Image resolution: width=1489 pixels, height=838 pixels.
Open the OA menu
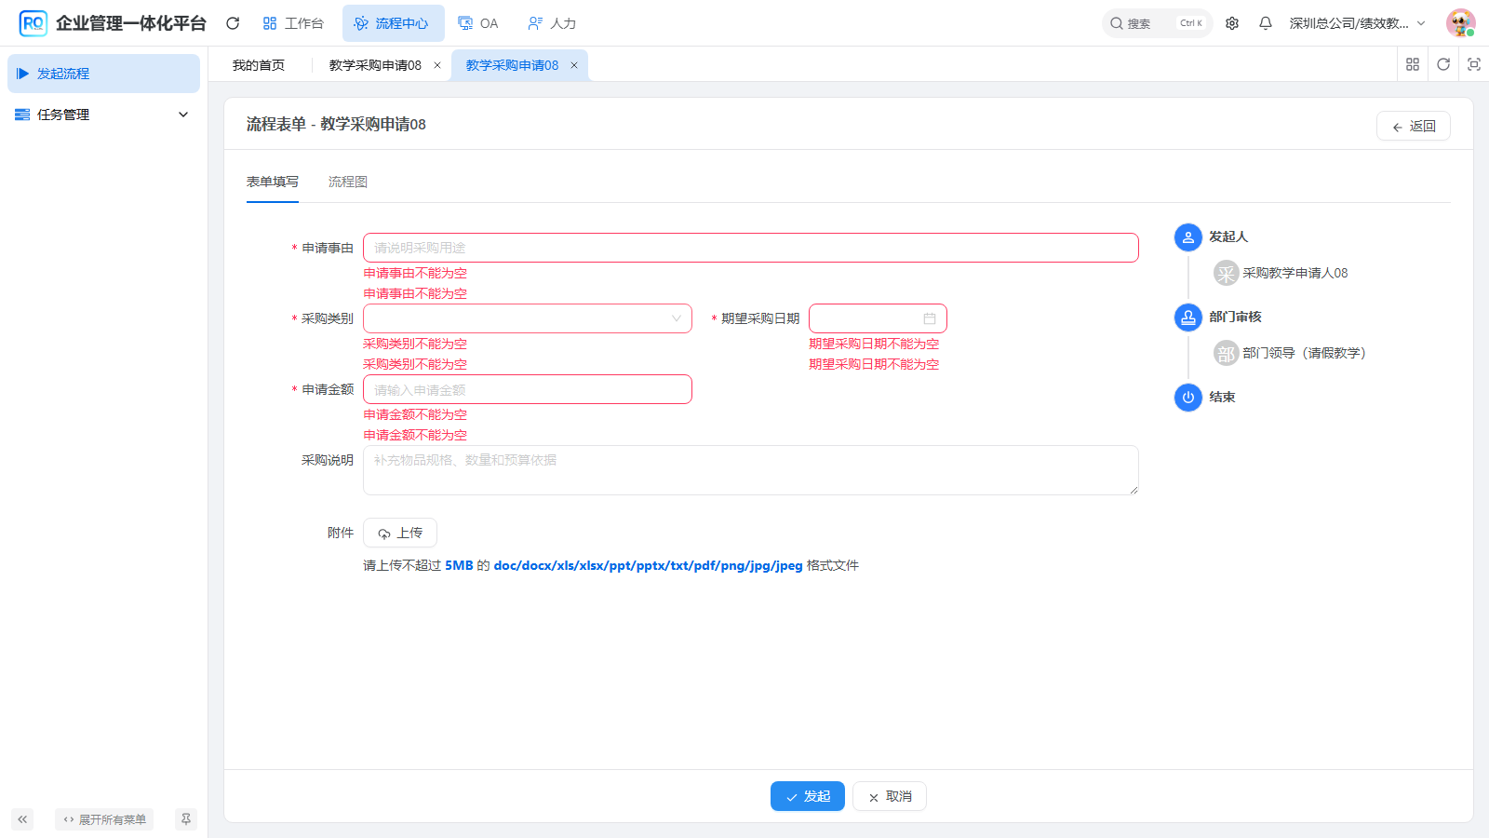point(478,23)
